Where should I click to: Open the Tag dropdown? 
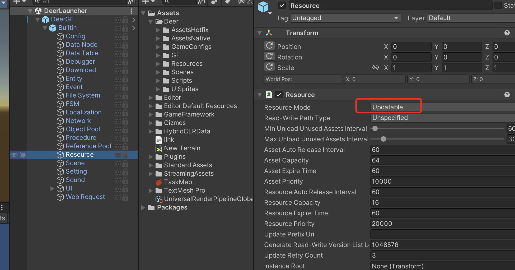[x=345, y=18]
